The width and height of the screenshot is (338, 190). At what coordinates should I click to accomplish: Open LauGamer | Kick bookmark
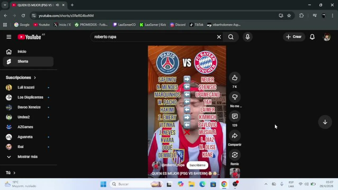coord(153,25)
